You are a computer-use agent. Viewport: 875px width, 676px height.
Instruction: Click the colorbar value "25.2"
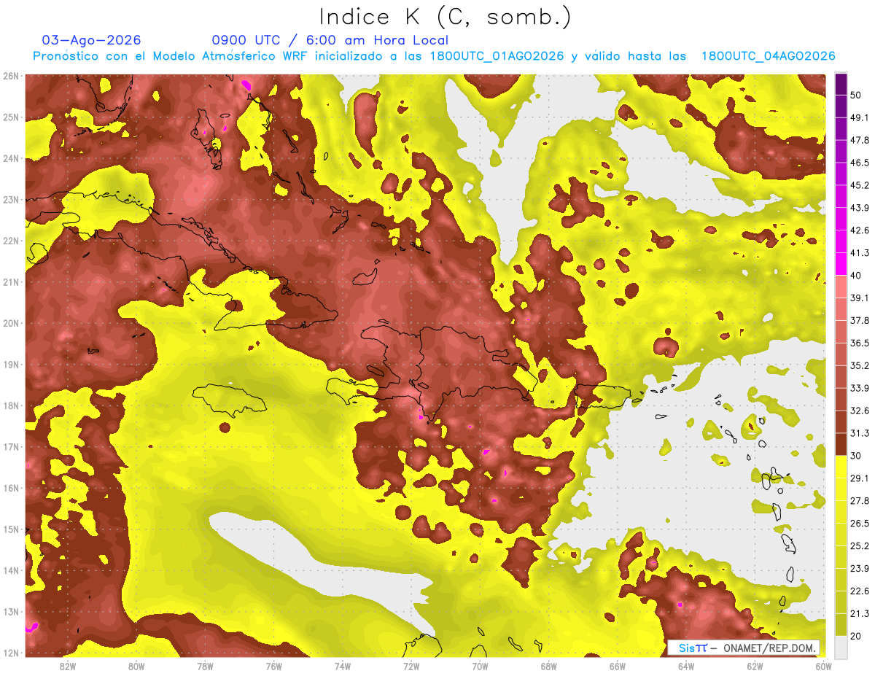(860, 546)
